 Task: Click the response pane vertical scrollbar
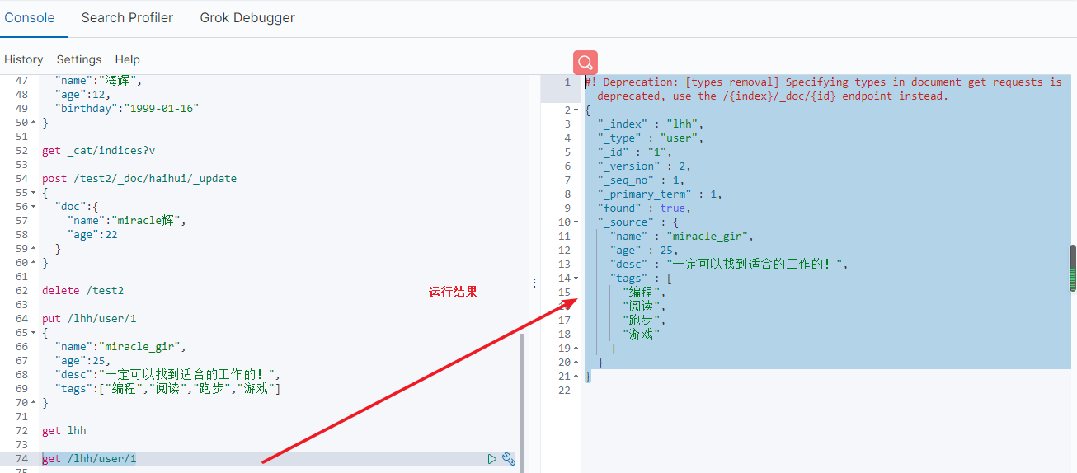click(1073, 268)
